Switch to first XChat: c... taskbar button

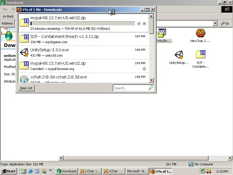coord(90,171)
